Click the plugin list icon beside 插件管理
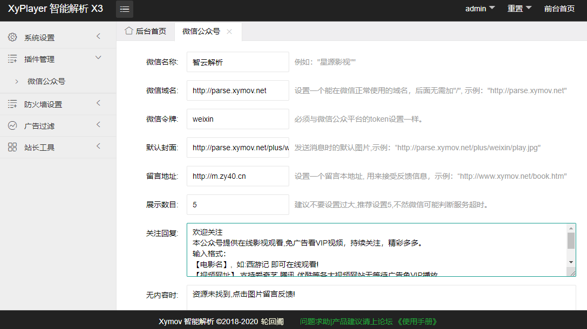 pos(12,59)
